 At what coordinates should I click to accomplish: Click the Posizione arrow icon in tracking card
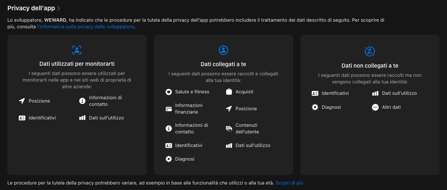[x=22, y=101]
